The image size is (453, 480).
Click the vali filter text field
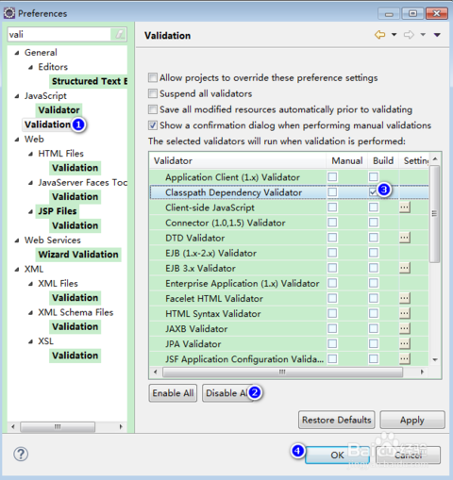59,34
